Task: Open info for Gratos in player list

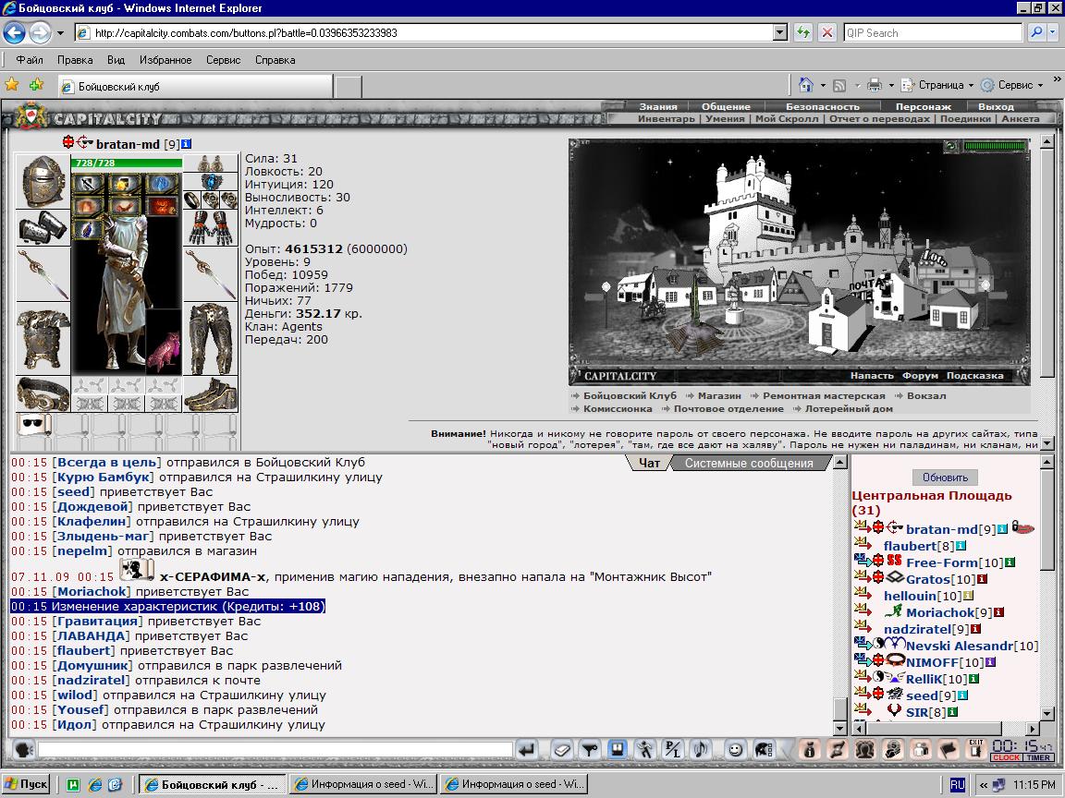Action: tap(982, 579)
